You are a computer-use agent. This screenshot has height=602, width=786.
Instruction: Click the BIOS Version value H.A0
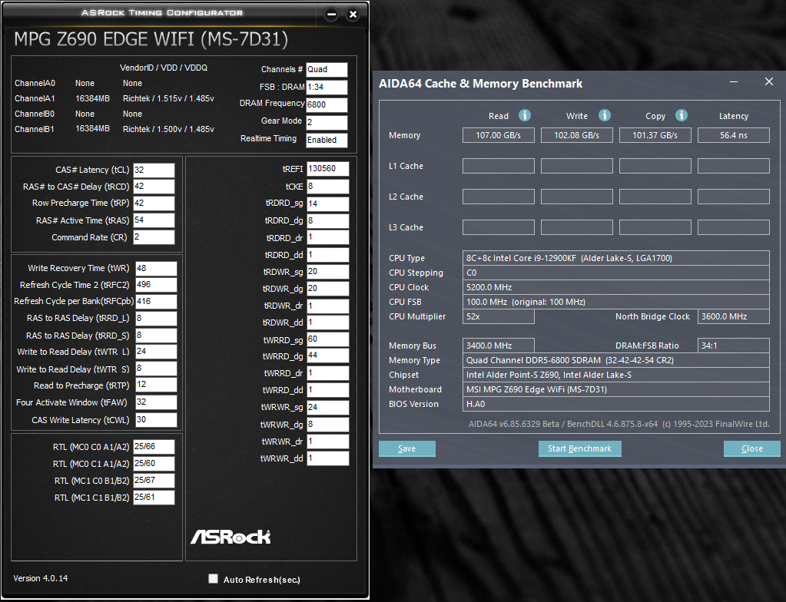click(616, 404)
